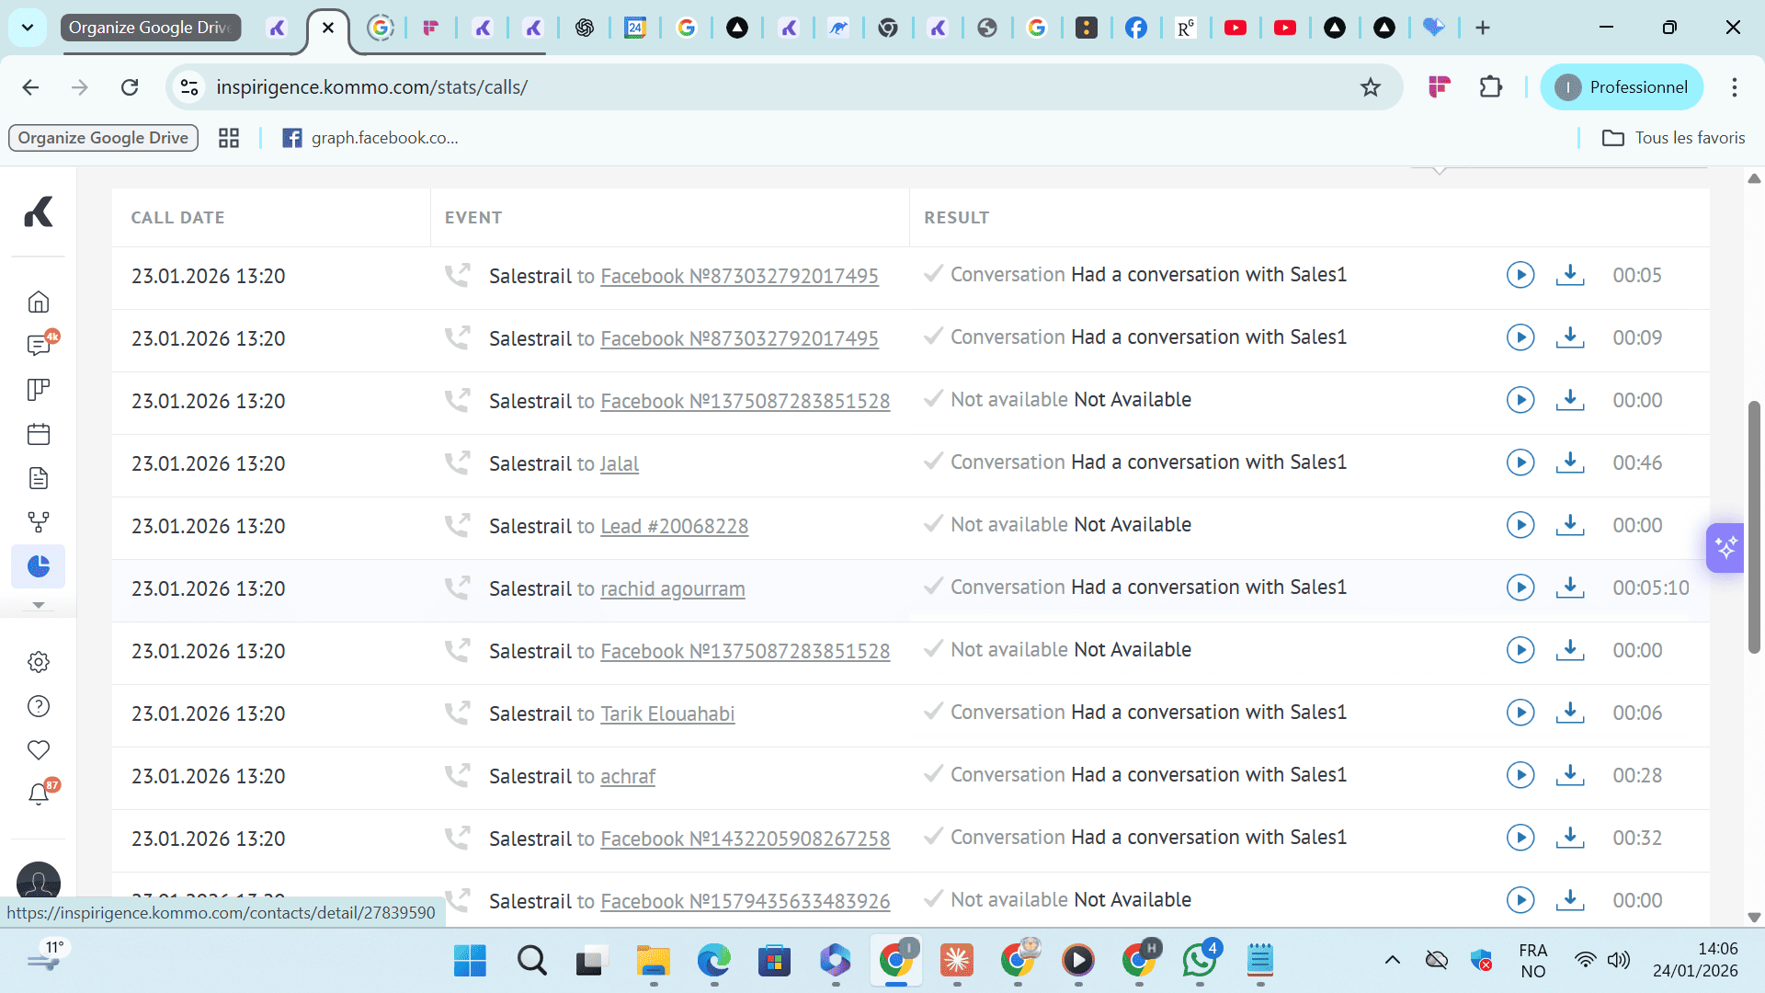
Task: Bookmark this page with star icon
Action: tap(1370, 87)
